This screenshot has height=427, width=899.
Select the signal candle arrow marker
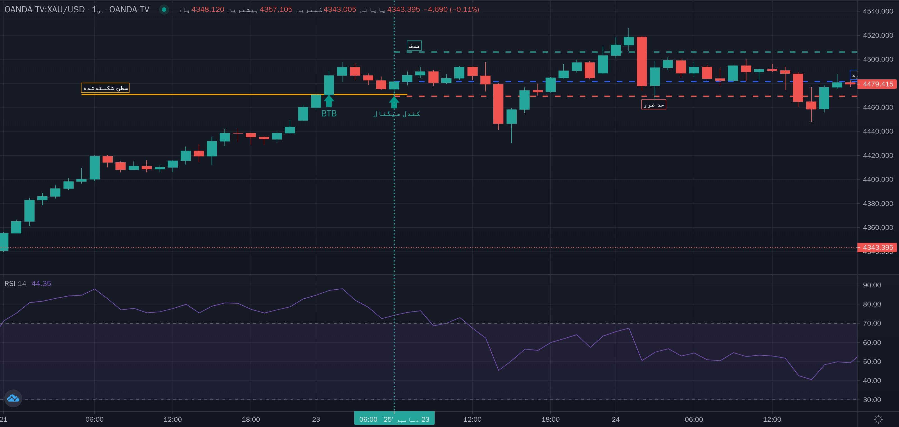tap(394, 102)
